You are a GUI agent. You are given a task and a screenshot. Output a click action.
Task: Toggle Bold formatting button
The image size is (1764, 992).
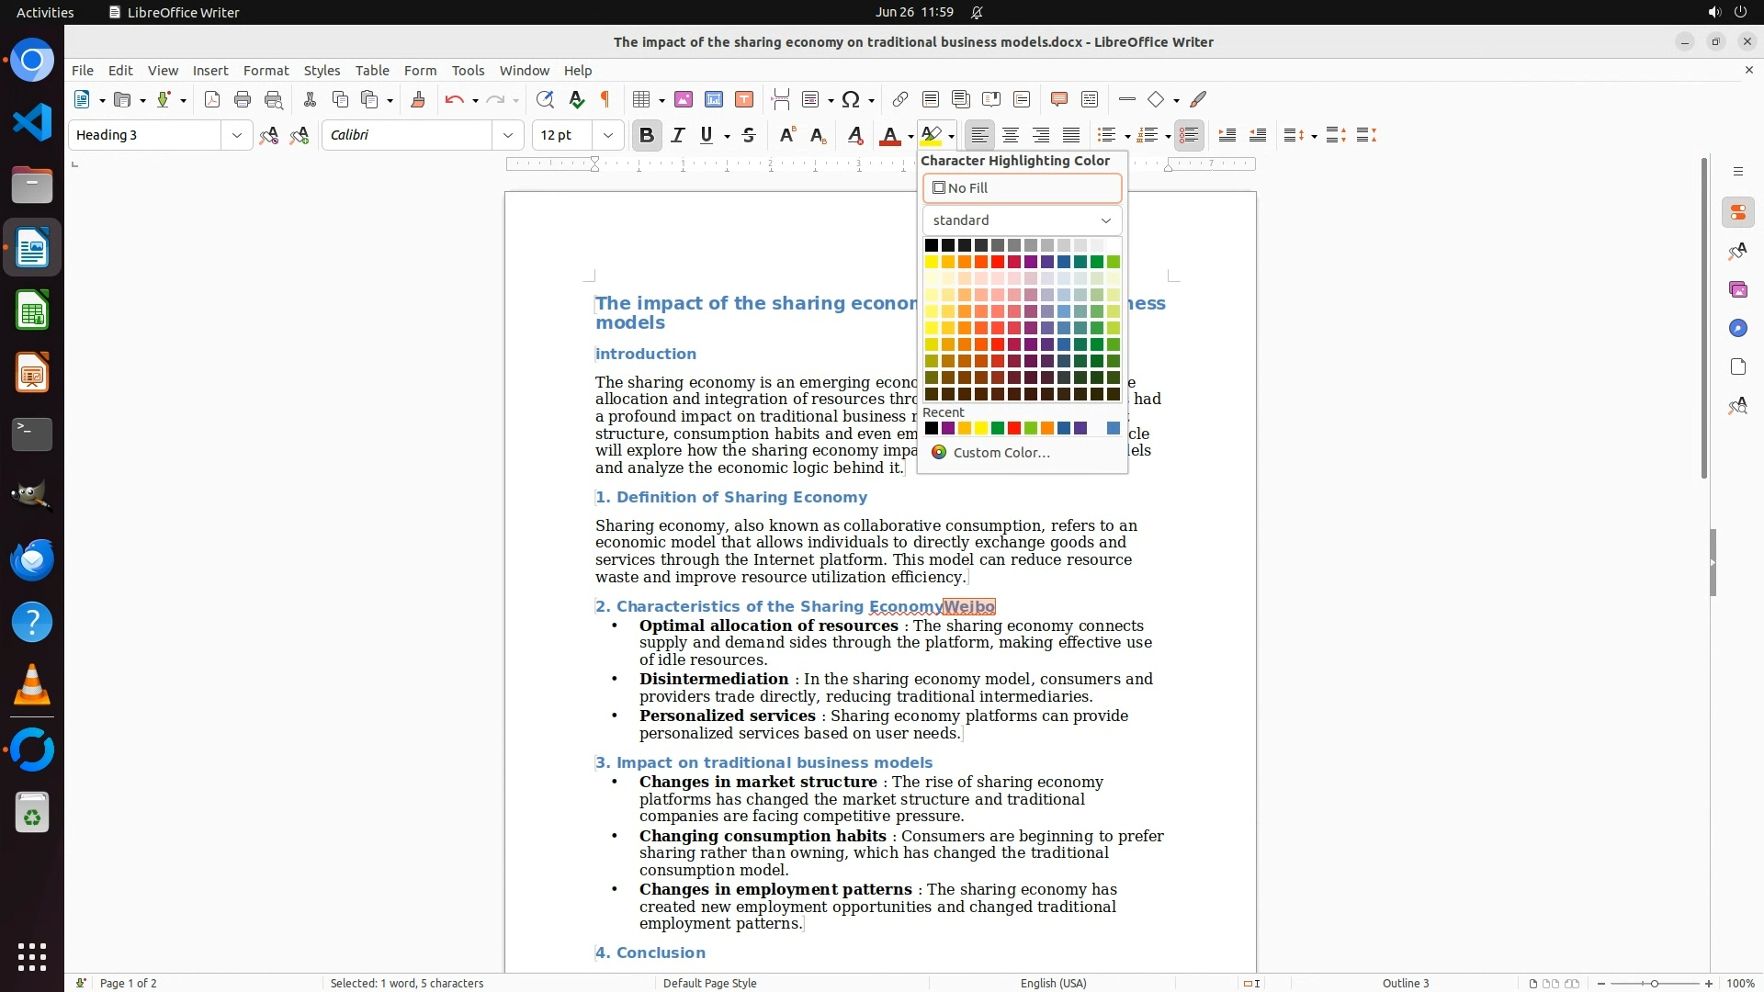pyautogui.click(x=646, y=135)
